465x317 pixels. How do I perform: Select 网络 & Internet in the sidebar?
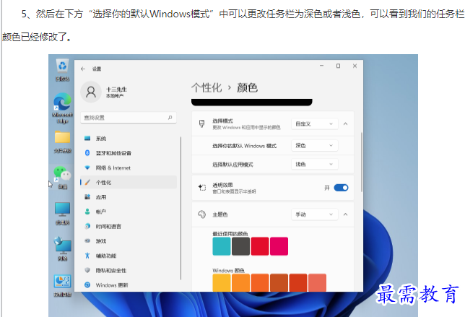pyautogui.click(x=129, y=168)
